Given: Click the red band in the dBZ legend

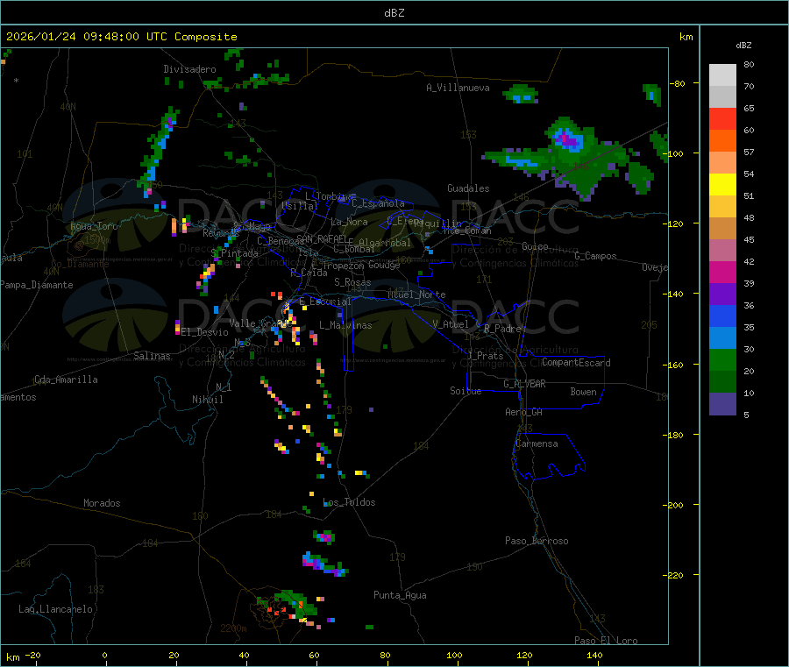Looking at the screenshot, I should click(x=722, y=118).
